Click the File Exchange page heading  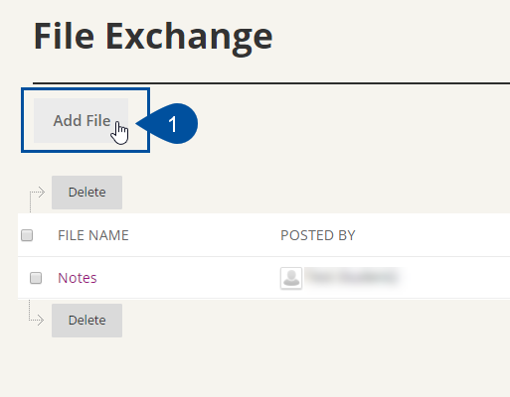pos(153,36)
